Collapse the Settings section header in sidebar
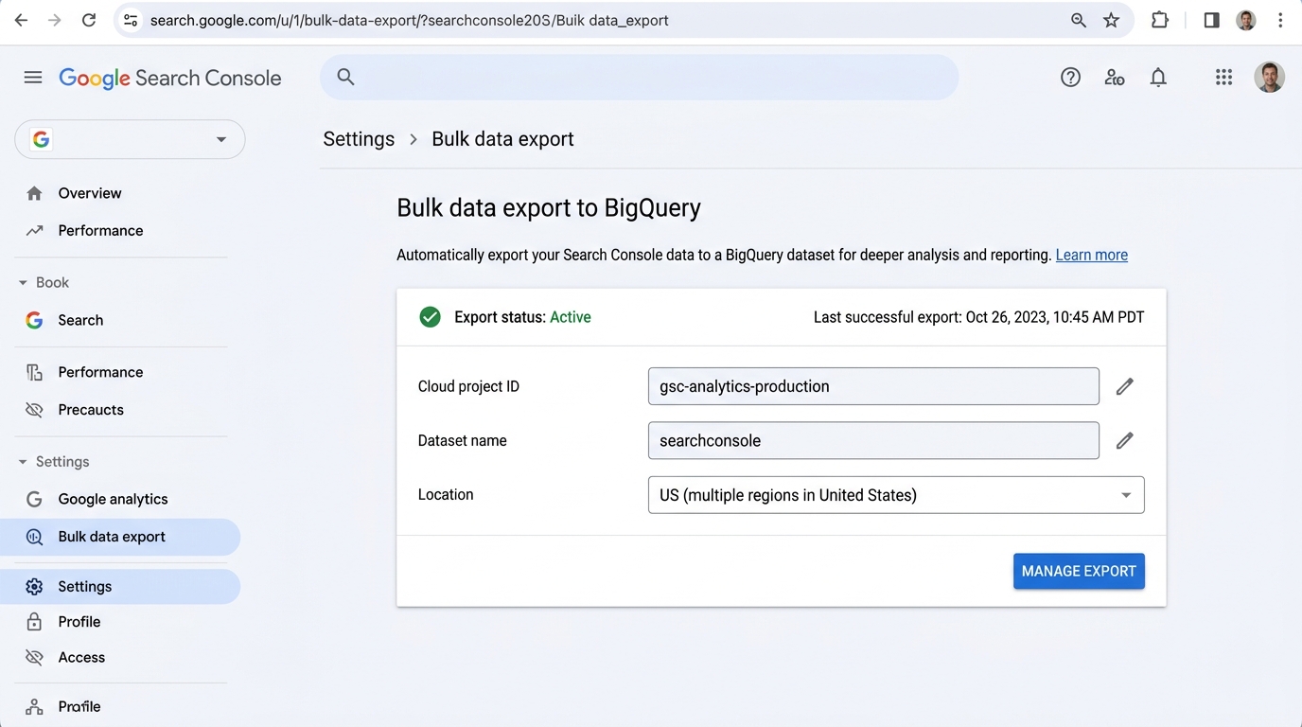Image resolution: width=1302 pixels, height=727 pixels. [x=54, y=462]
